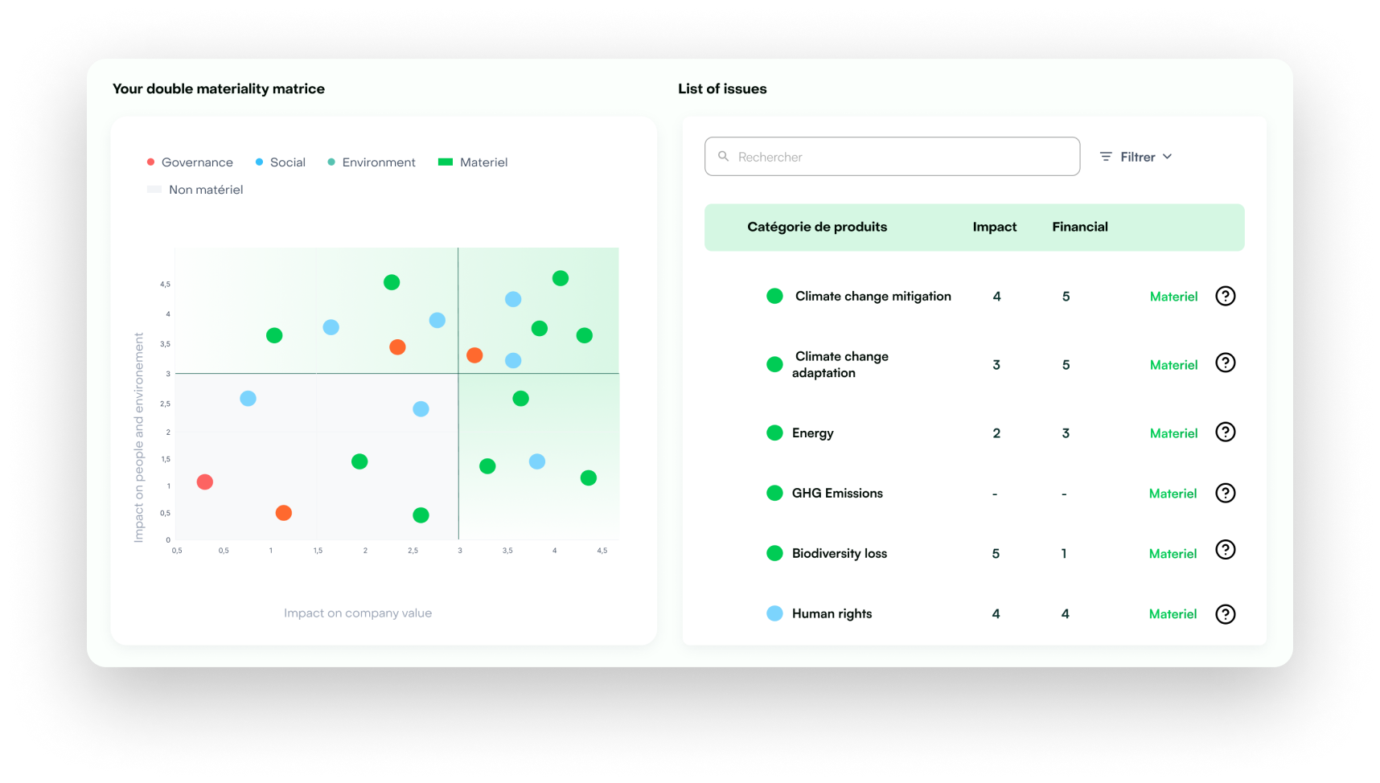This screenshot has height=783, width=1380.
Task: Click topmost green point in top-right quadrant
Action: tap(561, 278)
